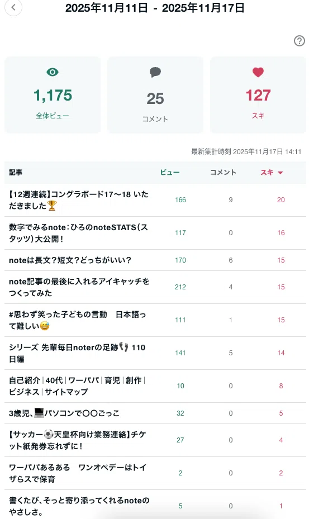Sort table by コメント column header
Viewport: 309px width, 519px height.
pos(223,173)
